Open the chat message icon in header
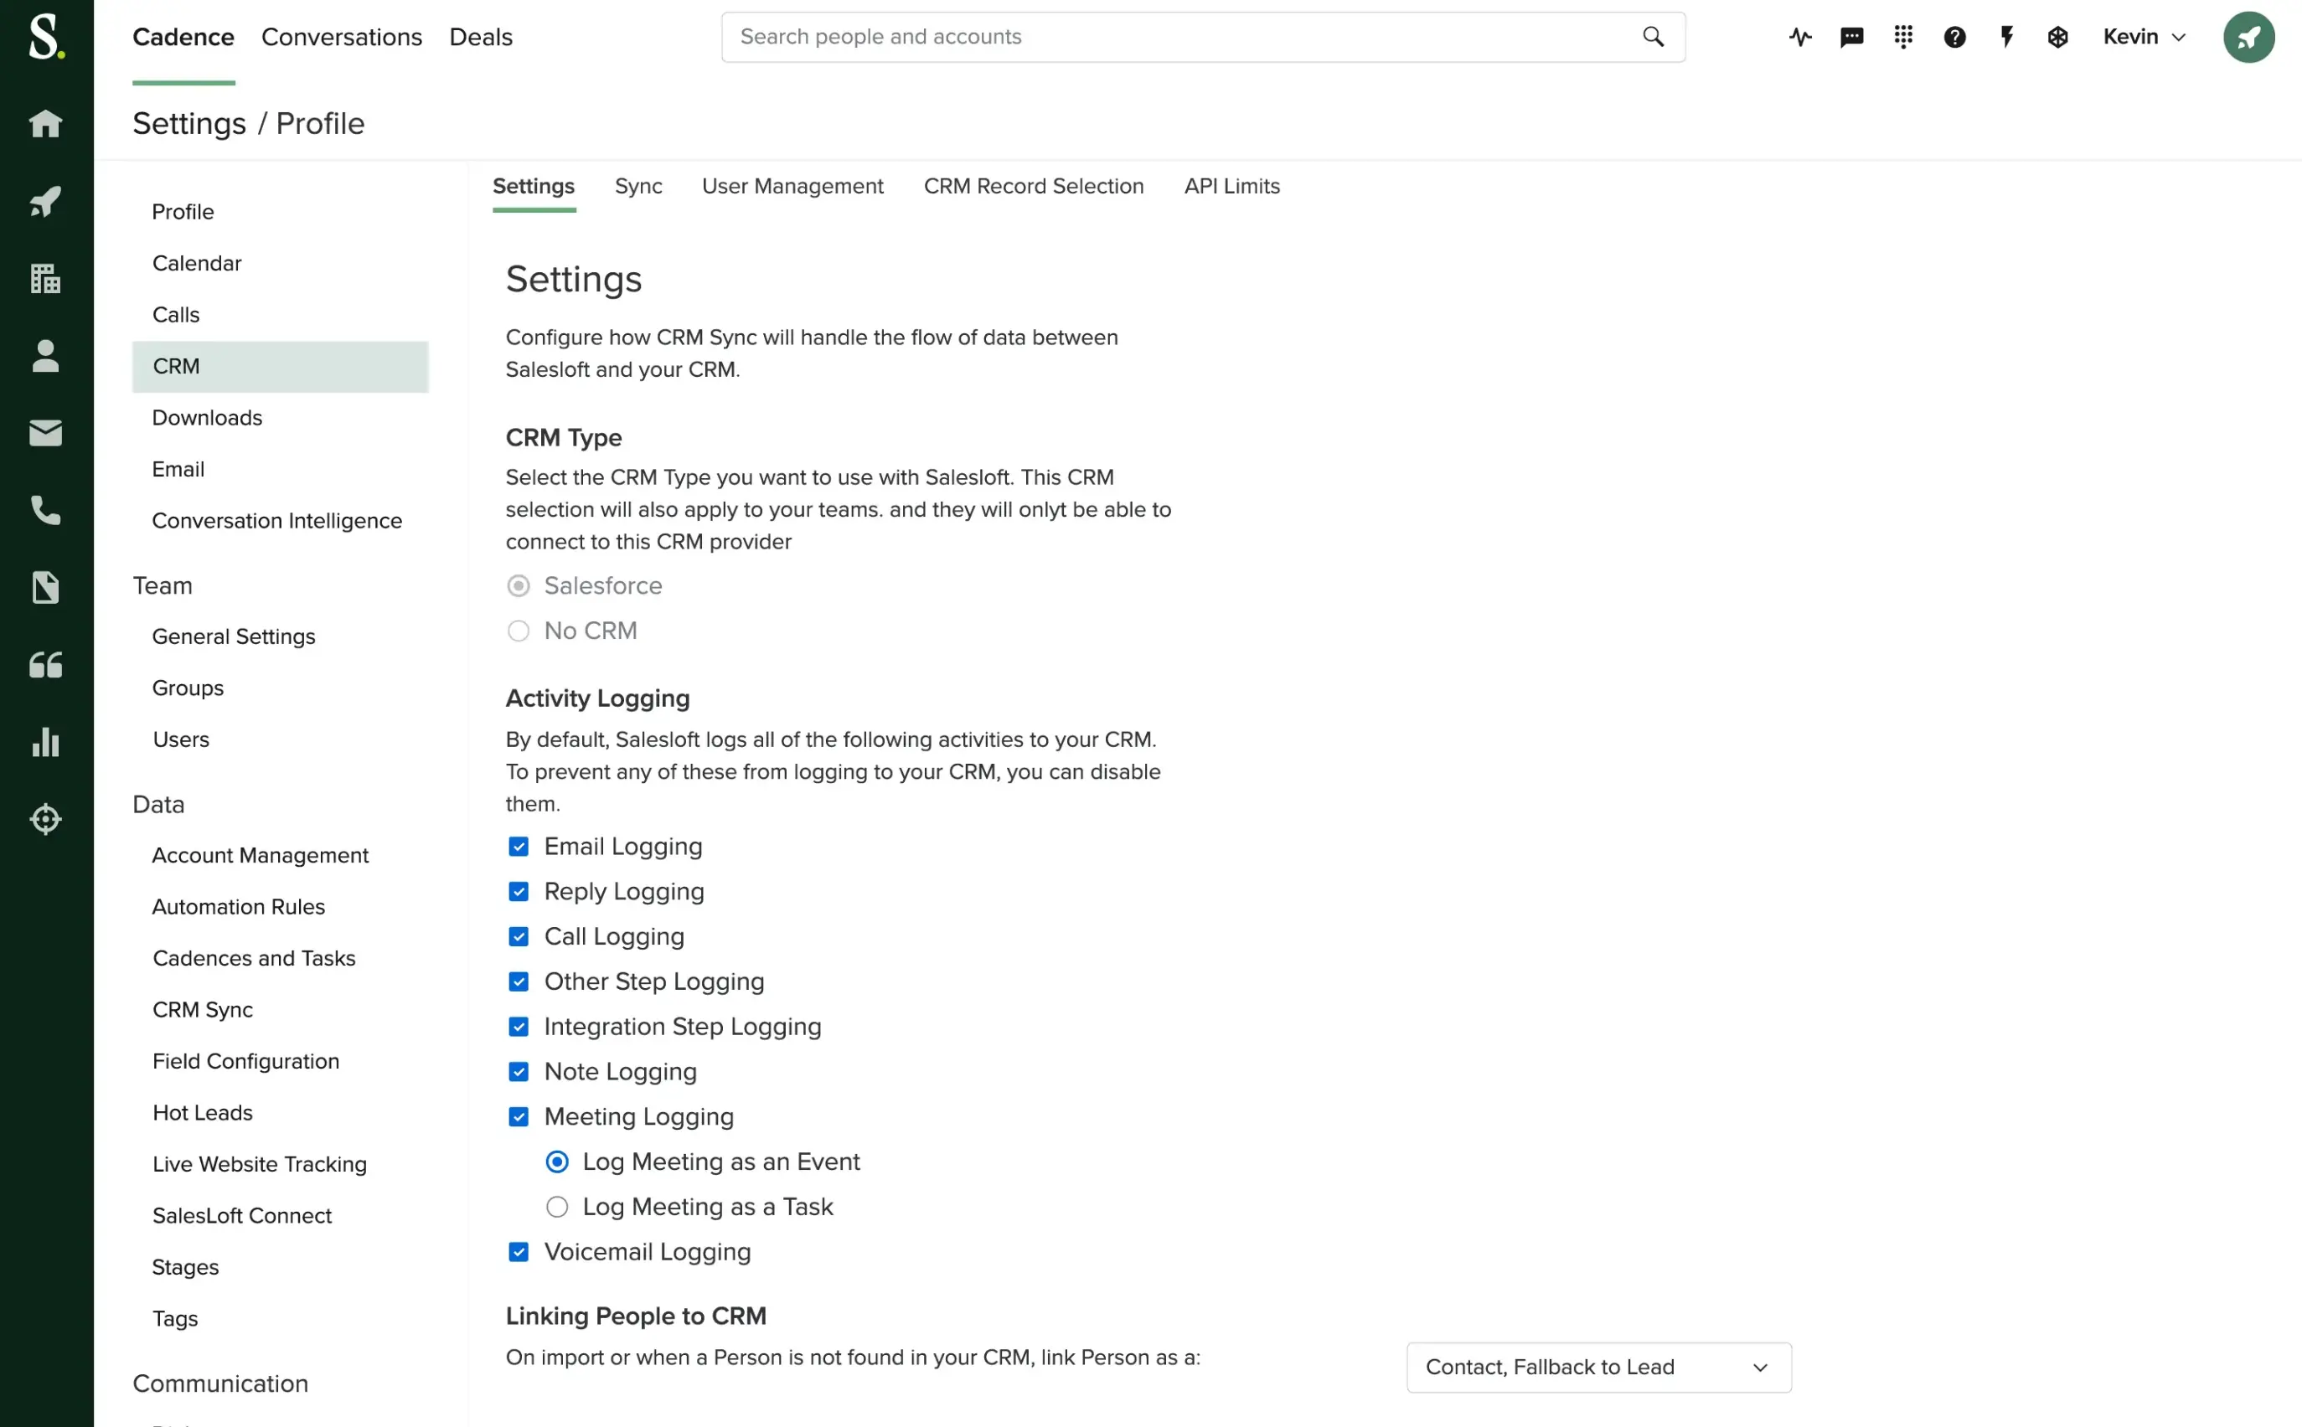Viewport: 2302px width, 1427px height. (1852, 37)
